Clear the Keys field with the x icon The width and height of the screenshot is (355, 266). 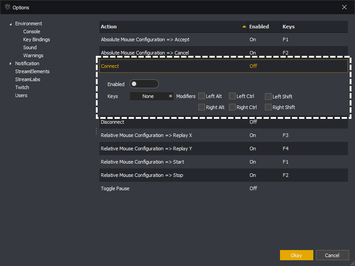click(170, 96)
